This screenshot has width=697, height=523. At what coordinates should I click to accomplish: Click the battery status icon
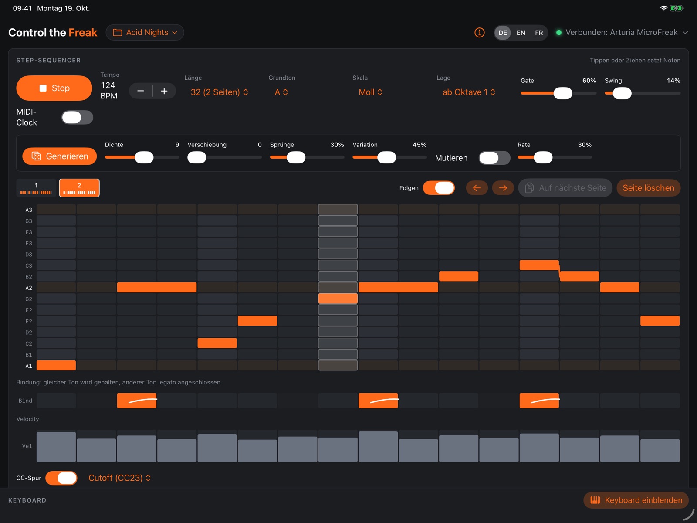677,8
